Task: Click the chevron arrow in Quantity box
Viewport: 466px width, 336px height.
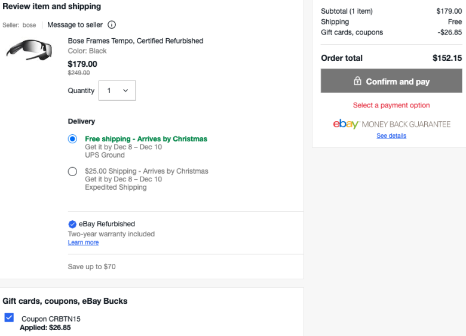Action: (125, 91)
